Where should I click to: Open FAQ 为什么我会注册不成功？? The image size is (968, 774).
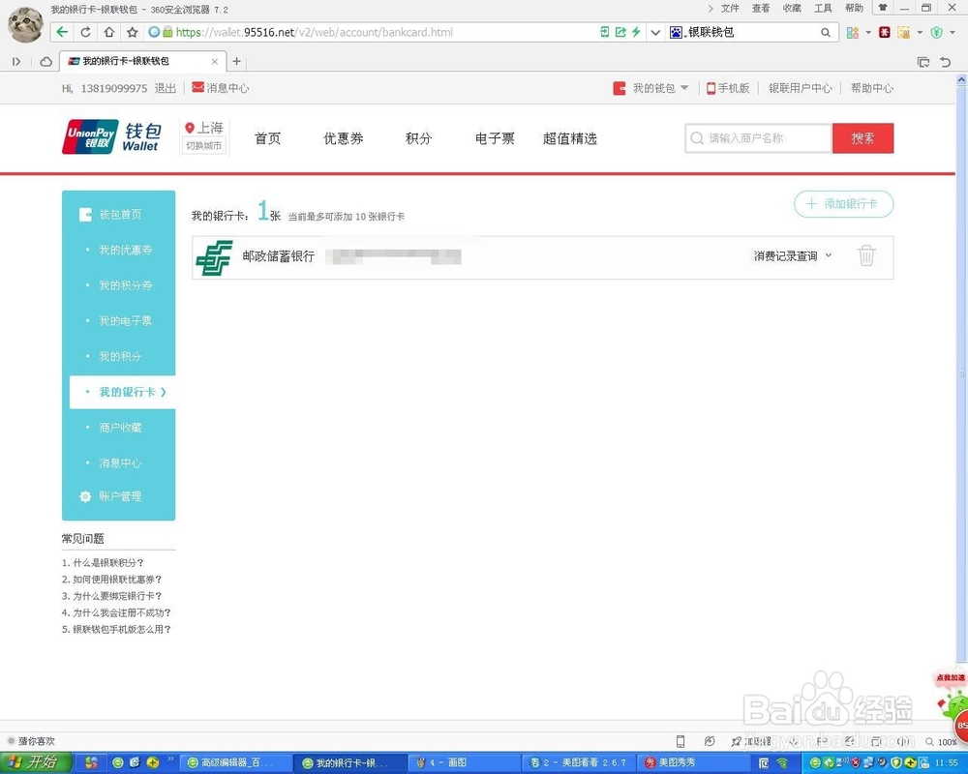(116, 612)
